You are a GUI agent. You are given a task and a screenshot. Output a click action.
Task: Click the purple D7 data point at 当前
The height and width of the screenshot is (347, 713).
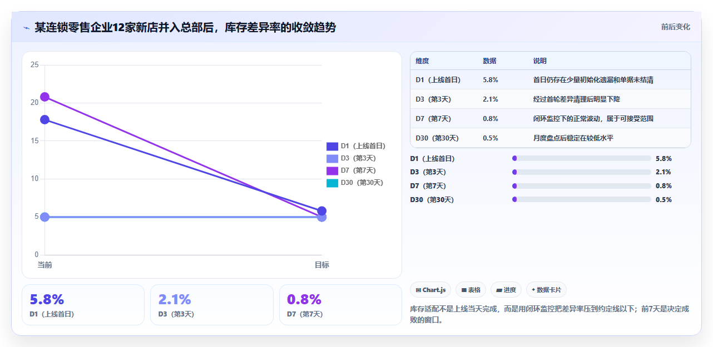pyautogui.click(x=44, y=97)
